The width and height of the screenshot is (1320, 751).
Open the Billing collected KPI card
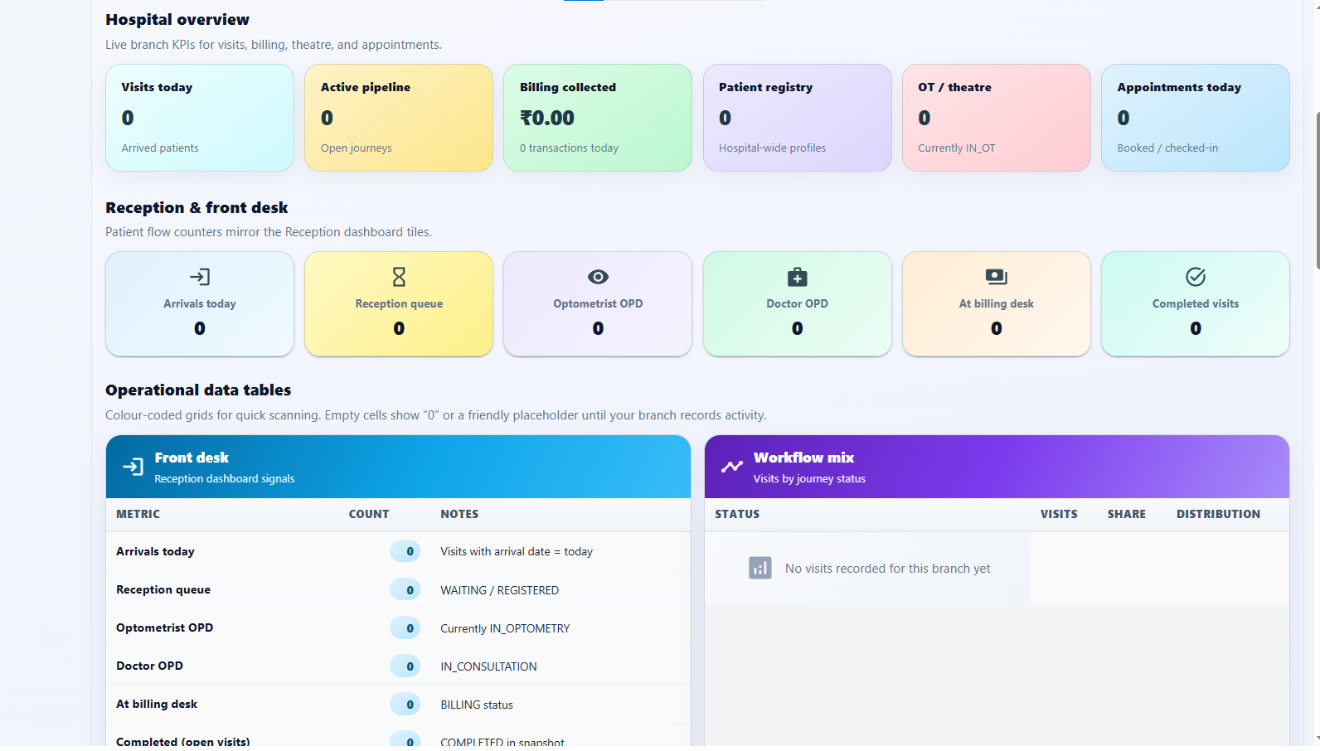click(x=598, y=118)
